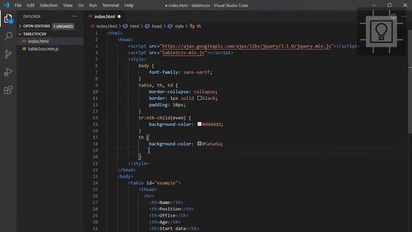Open the Source Control view

click(8, 54)
